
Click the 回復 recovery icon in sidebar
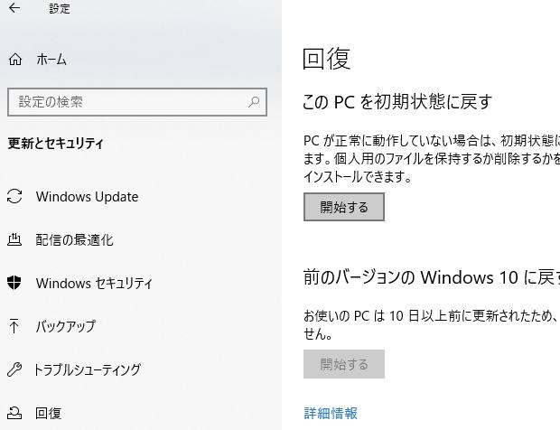tap(14, 413)
